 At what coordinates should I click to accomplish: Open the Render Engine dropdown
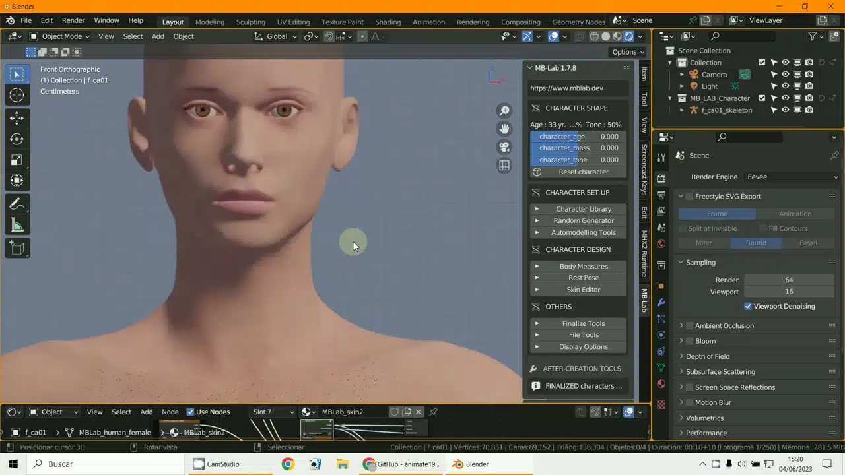[x=791, y=177]
